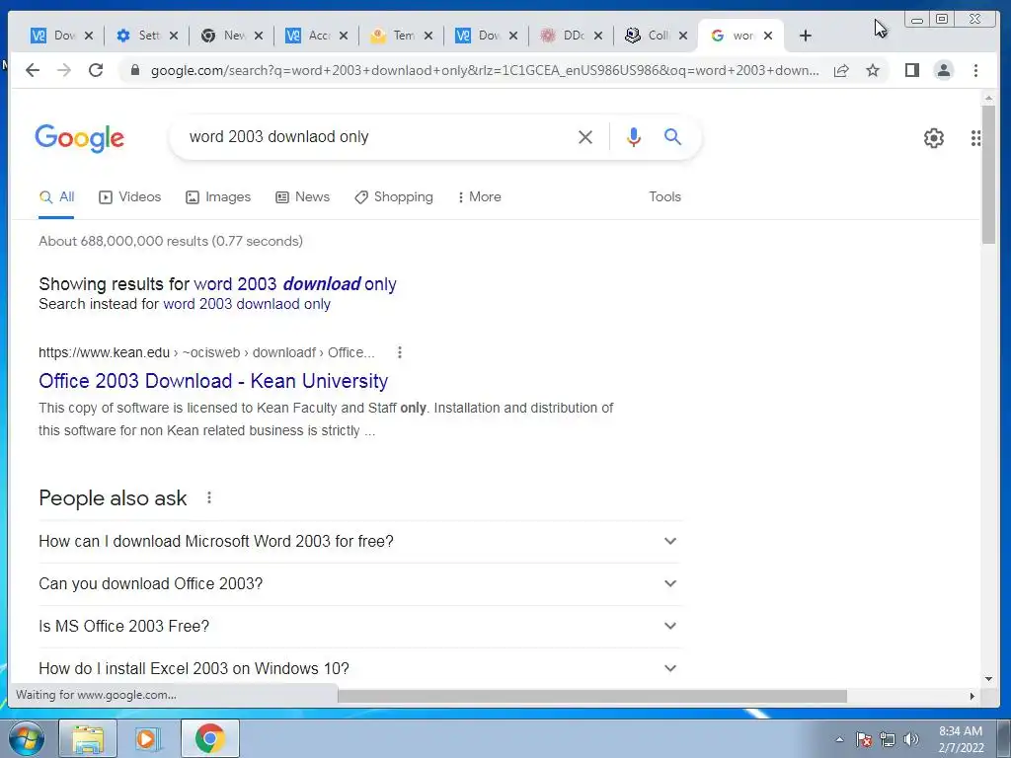This screenshot has width=1011, height=758.
Task: Open the Google apps grid
Action: [x=975, y=138]
